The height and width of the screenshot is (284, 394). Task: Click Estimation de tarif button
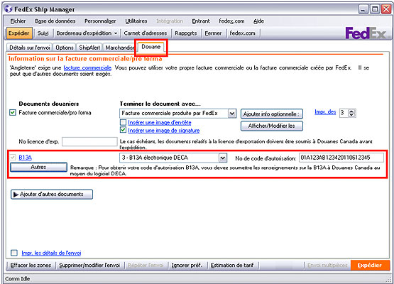point(232,265)
